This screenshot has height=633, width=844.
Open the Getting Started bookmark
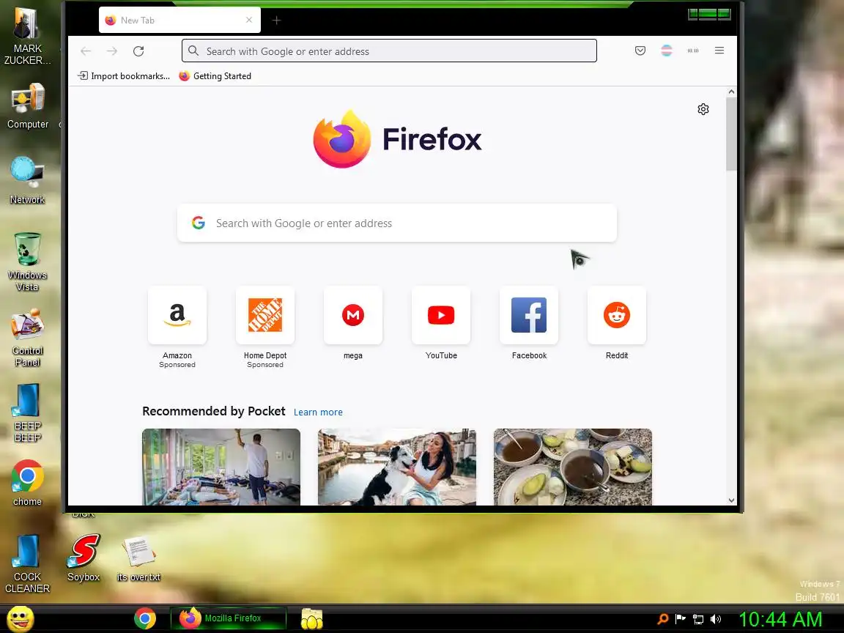coord(215,76)
